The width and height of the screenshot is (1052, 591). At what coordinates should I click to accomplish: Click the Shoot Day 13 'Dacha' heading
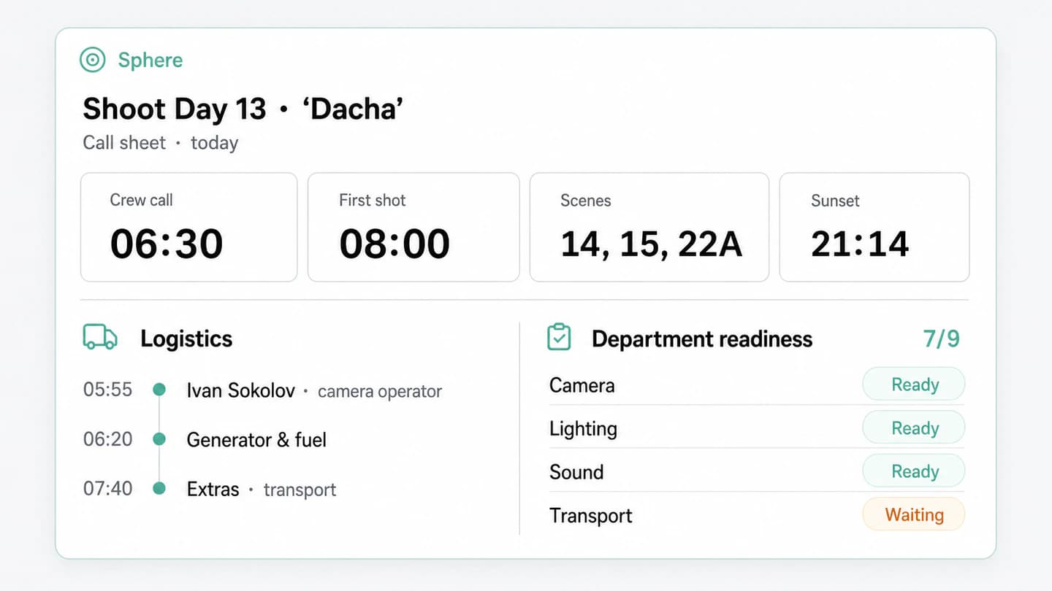click(243, 109)
